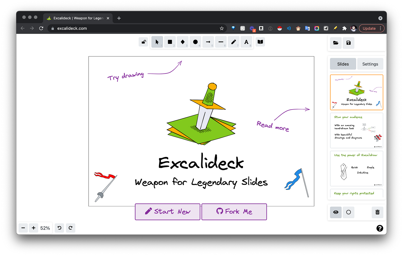Click the monkey extension icon
403x256 pixels.
(x=298, y=28)
